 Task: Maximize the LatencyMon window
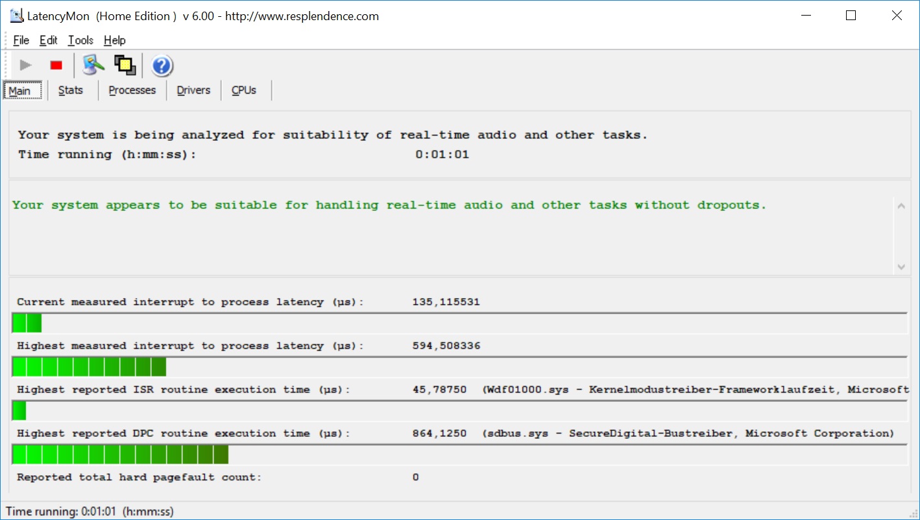coord(851,16)
